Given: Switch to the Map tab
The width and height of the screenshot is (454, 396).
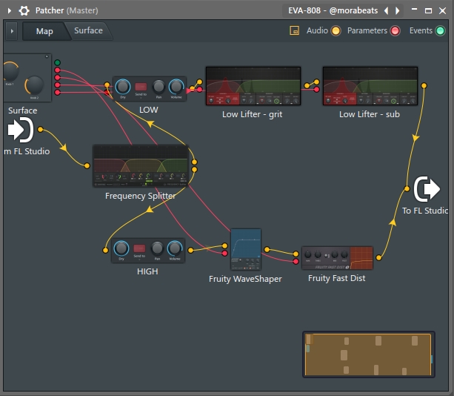Looking at the screenshot, I should coord(44,31).
